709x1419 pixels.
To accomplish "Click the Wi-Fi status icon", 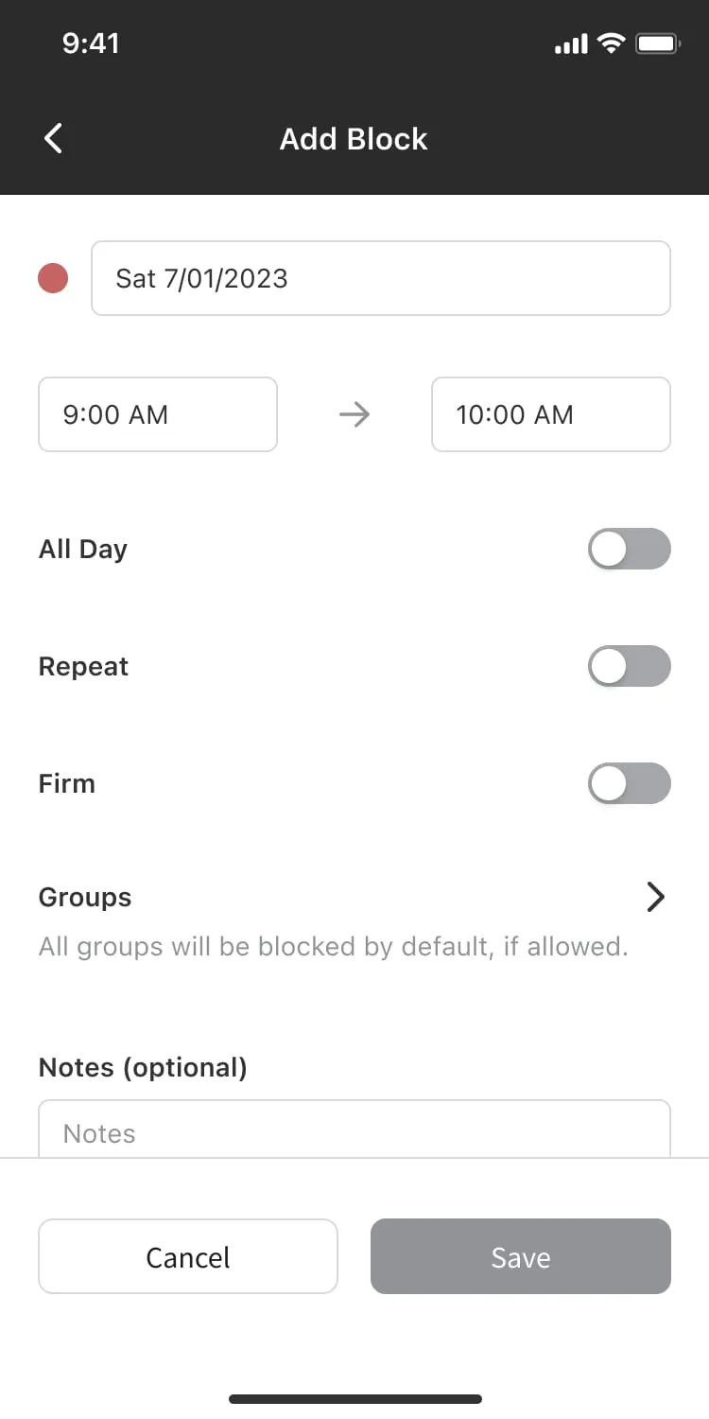I will pos(613,44).
